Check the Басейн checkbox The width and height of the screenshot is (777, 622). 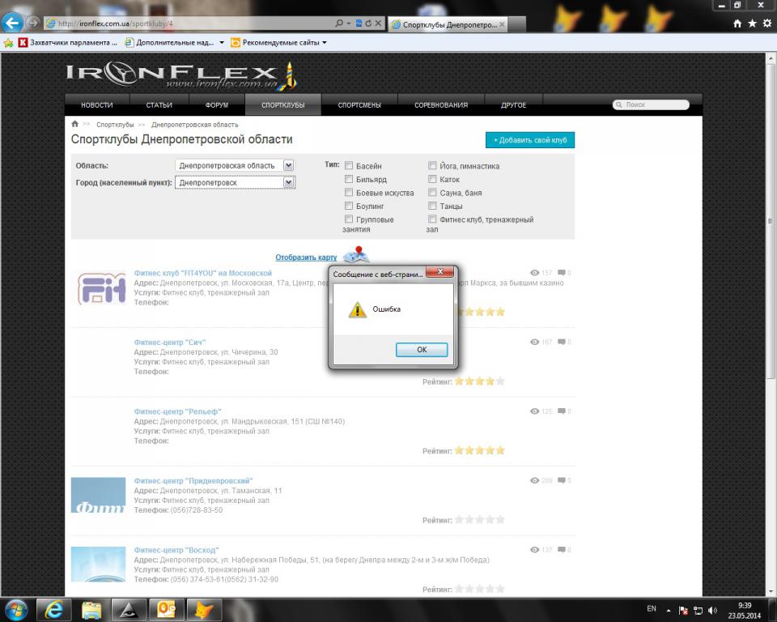tap(349, 166)
